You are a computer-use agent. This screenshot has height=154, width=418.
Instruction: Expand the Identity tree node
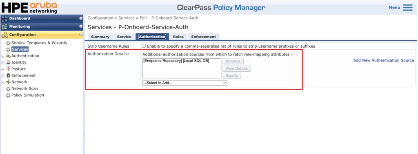(x=3, y=63)
